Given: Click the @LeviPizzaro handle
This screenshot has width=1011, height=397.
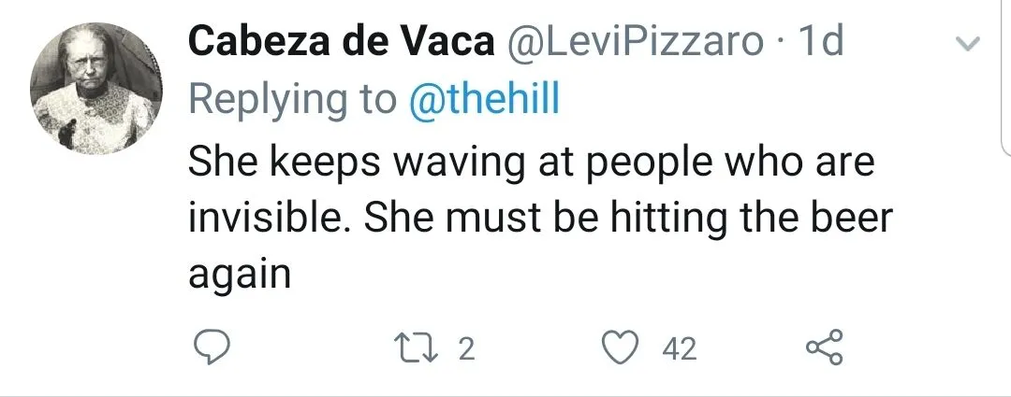Looking at the screenshot, I should click(635, 41).
